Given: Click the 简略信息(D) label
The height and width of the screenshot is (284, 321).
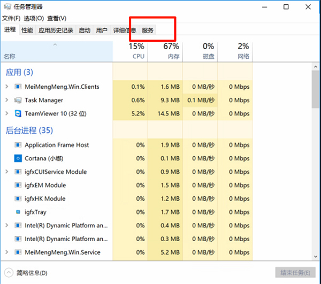Looking at the screenshot, I should [32, 273].
